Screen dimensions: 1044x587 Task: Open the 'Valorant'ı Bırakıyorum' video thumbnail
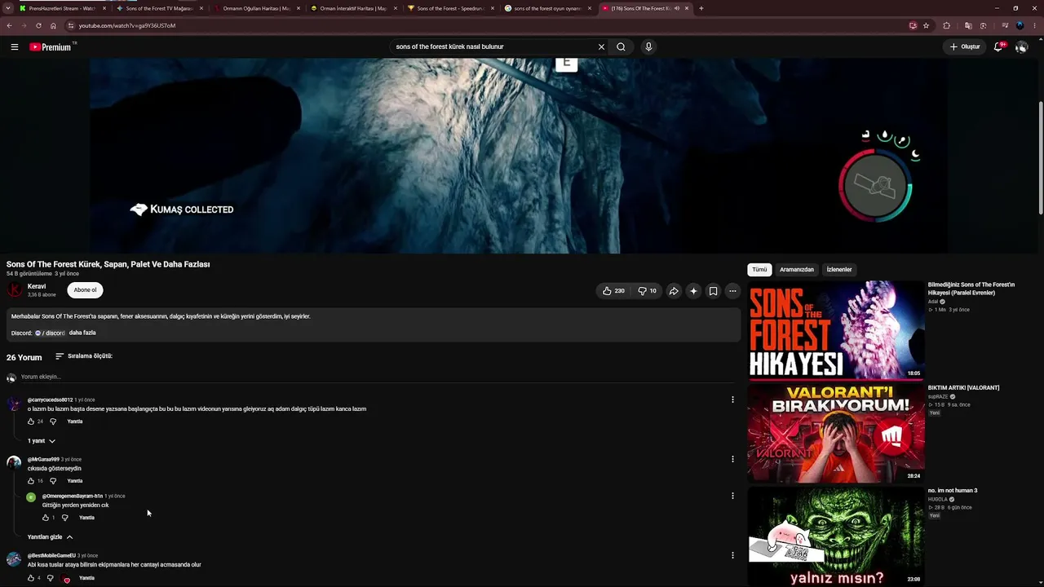[x=836, y=433]
